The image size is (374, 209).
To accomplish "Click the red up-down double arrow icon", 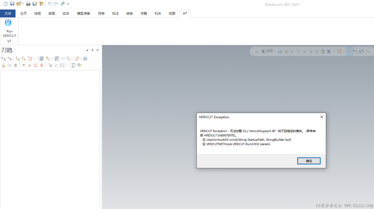I will (42, 65).
